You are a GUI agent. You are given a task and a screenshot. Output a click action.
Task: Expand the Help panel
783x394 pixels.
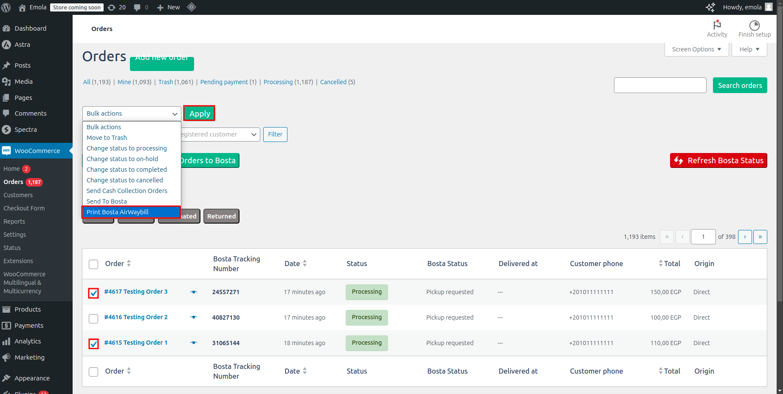pos(749,49)
